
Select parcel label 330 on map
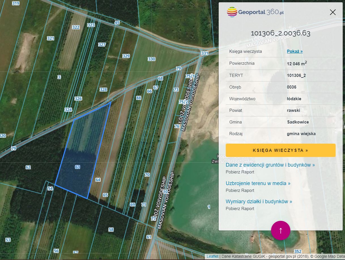coord(152,59)
